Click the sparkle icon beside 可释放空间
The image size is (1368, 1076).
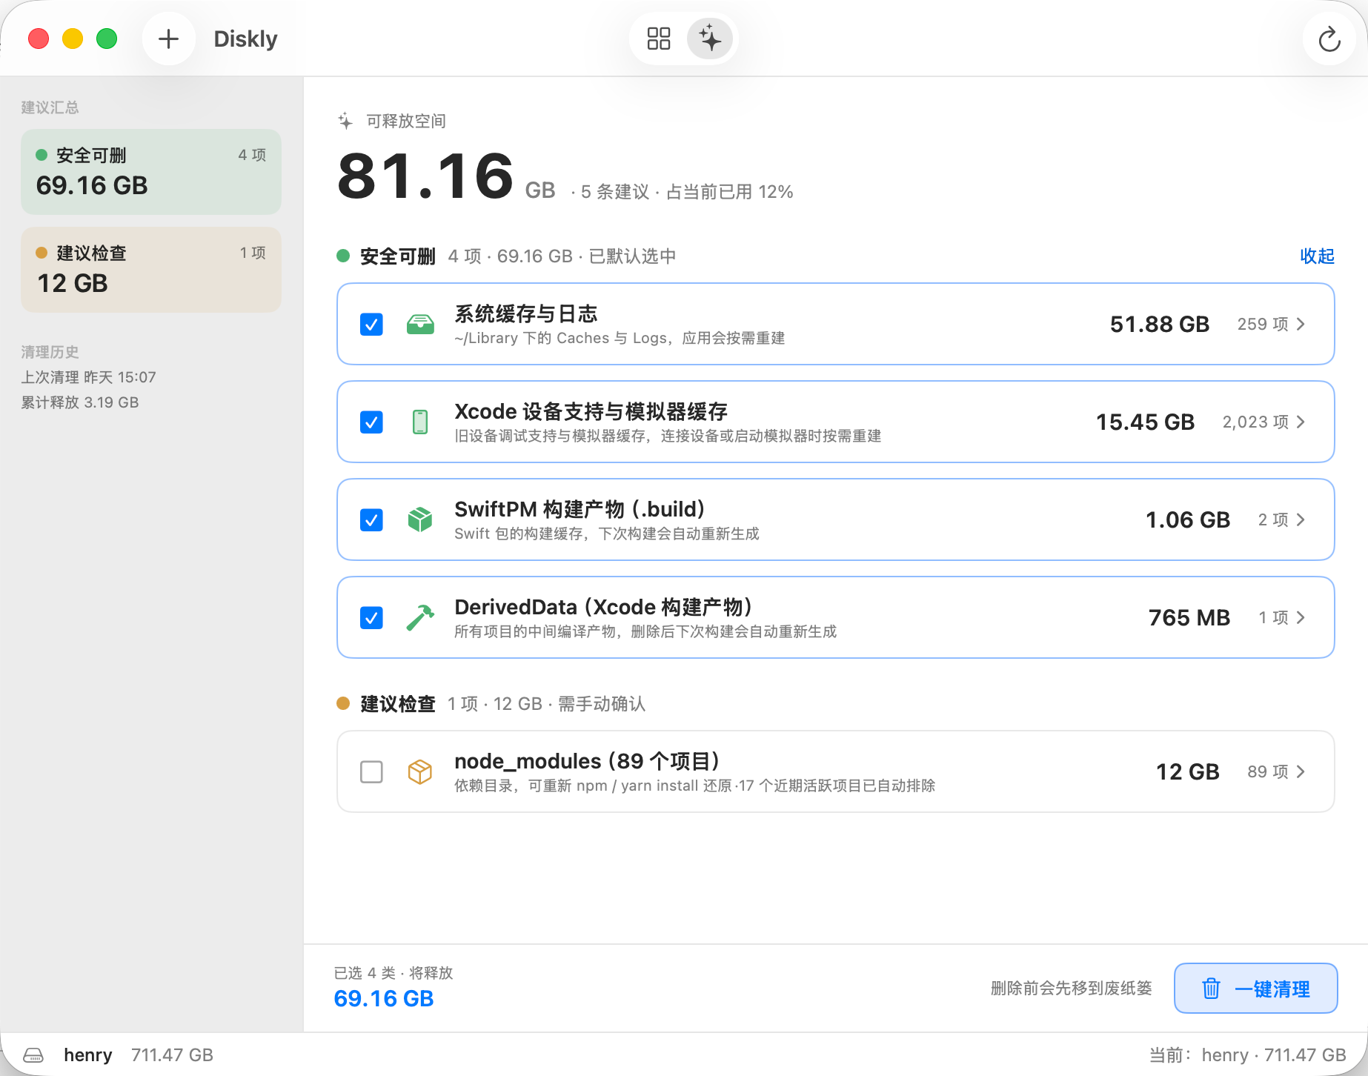pyautogui.click(x=345, y=121)
